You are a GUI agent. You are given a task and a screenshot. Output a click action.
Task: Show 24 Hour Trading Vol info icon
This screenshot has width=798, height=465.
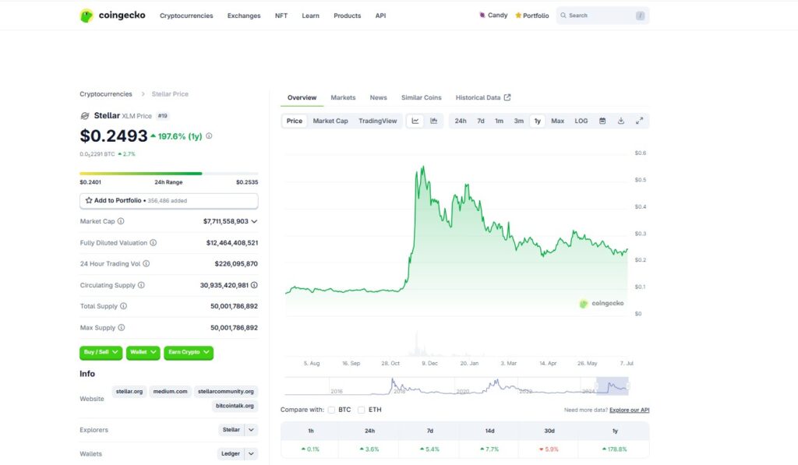(x=146, y=263)
